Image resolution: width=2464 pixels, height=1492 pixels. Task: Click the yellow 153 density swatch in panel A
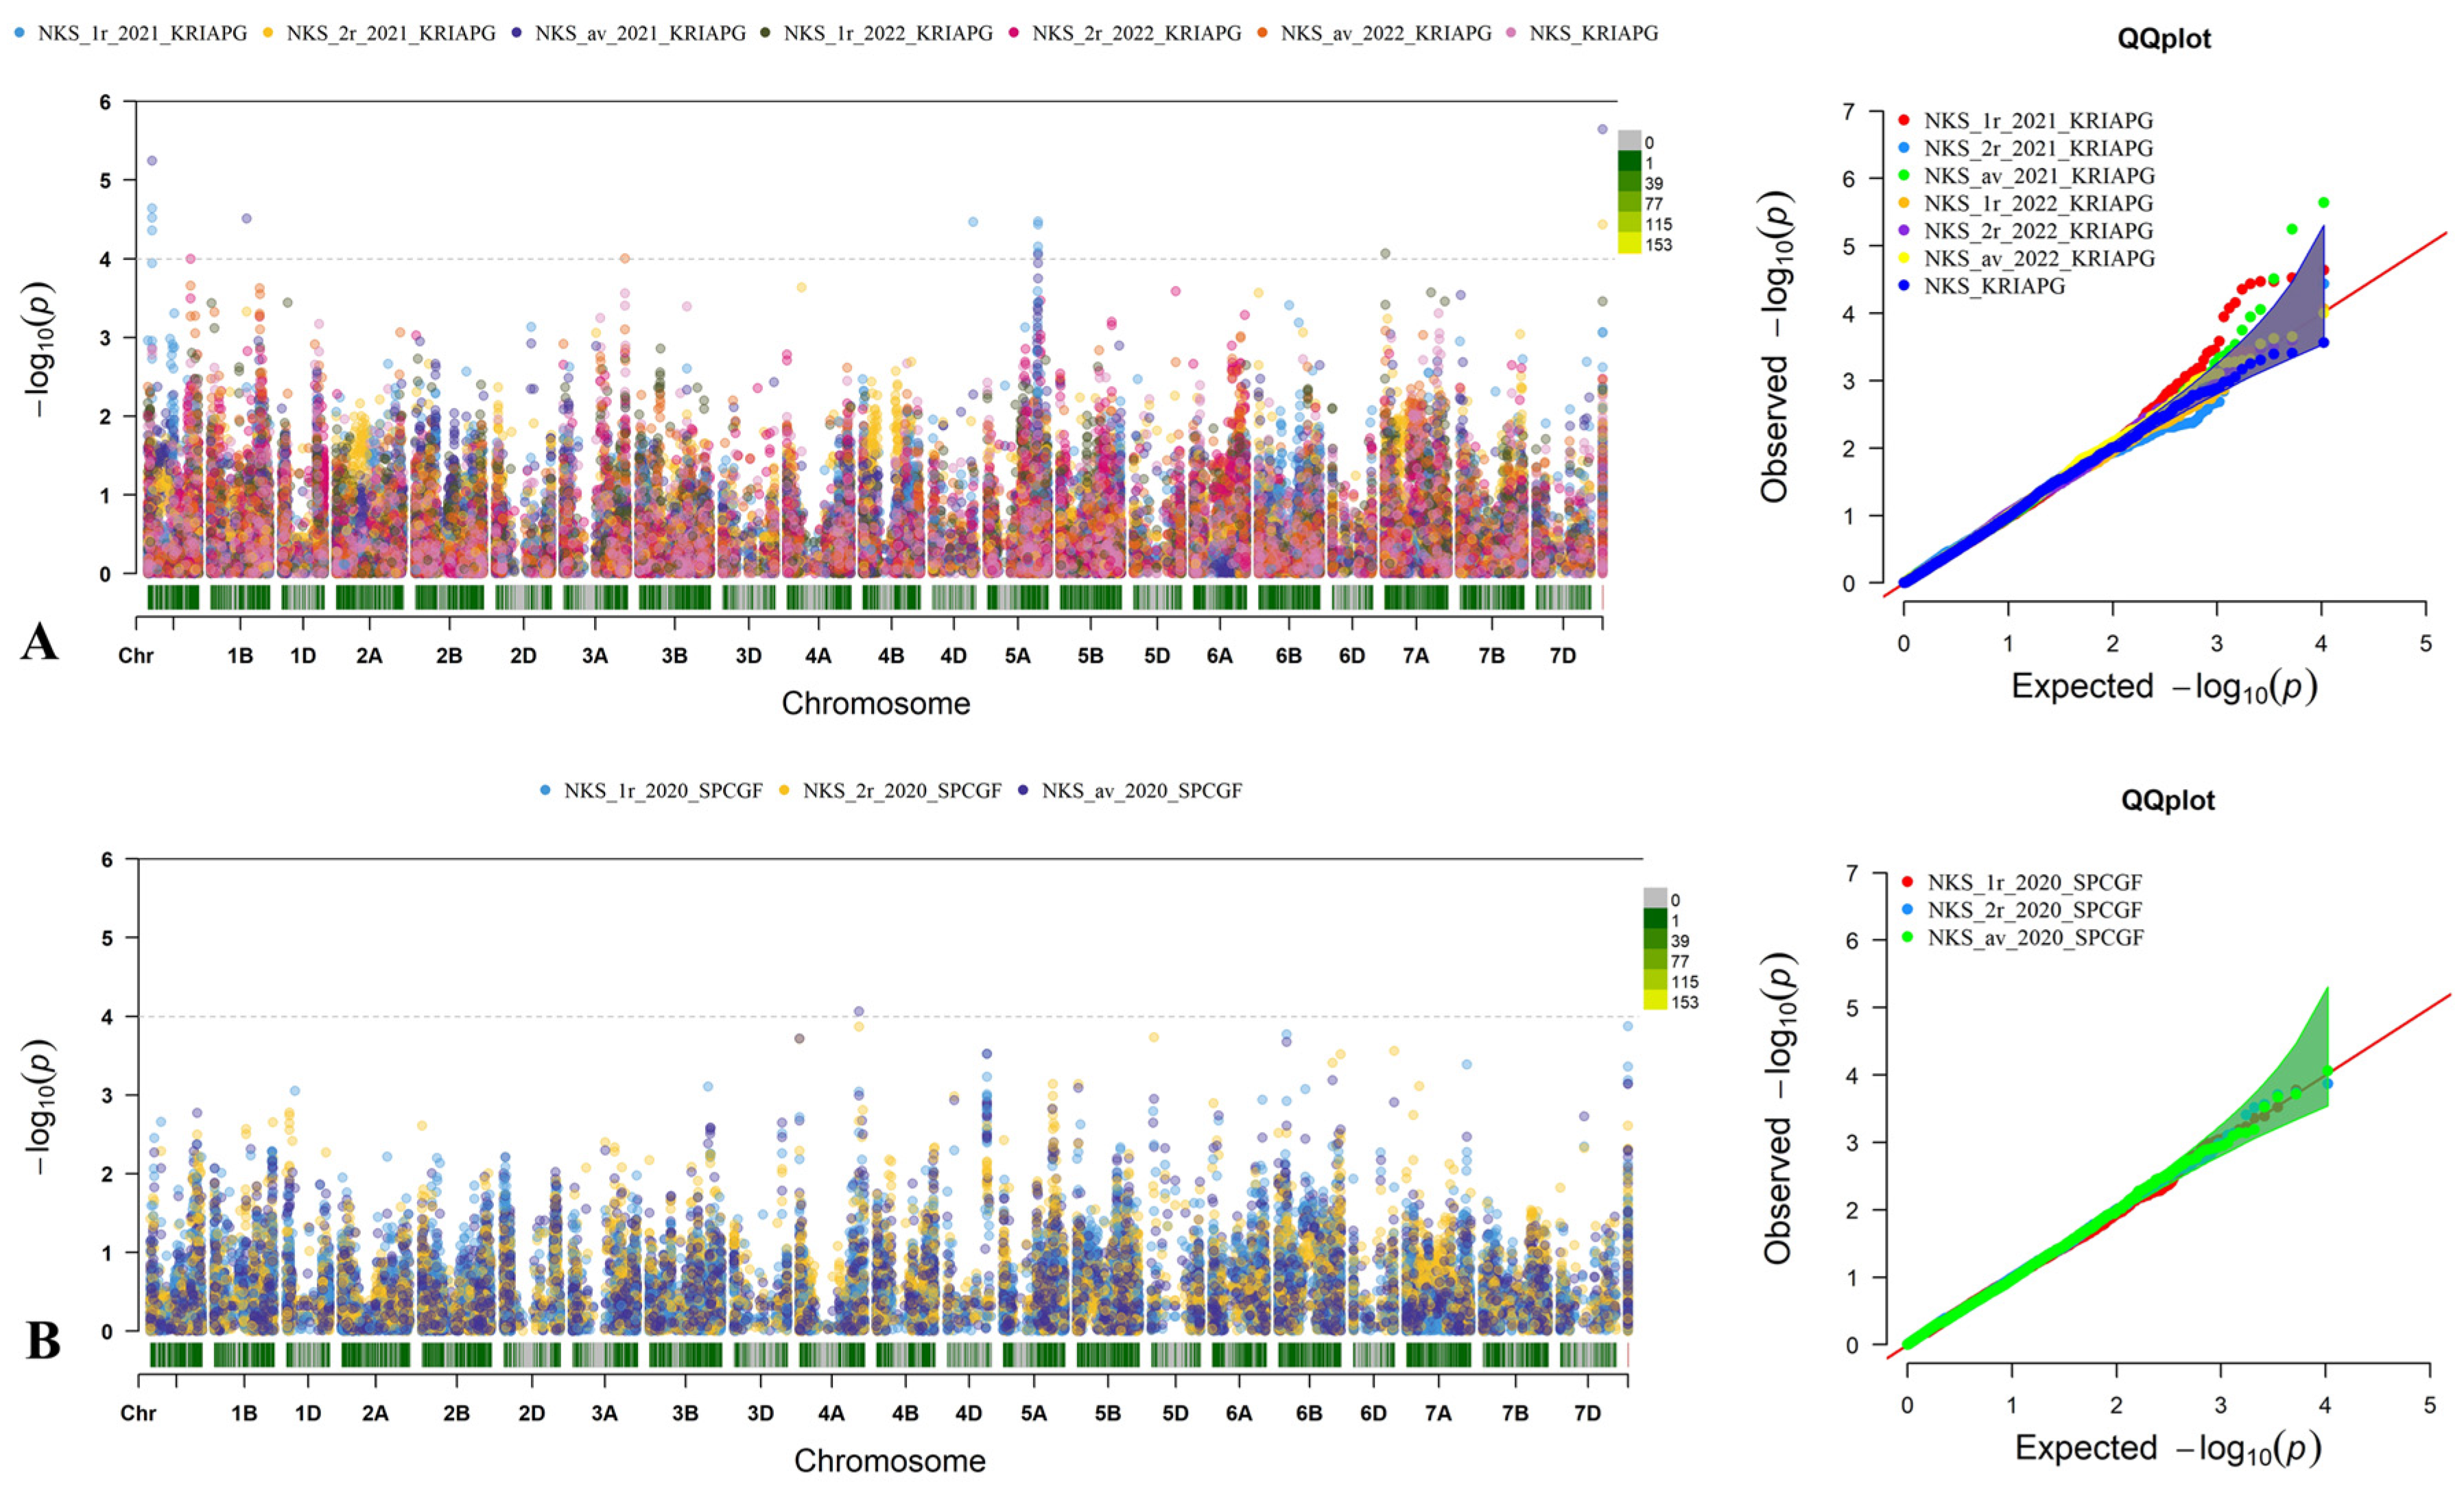pos(1629,244)
